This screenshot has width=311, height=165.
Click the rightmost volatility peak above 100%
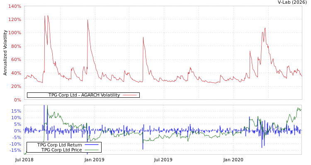coord(265,28)
